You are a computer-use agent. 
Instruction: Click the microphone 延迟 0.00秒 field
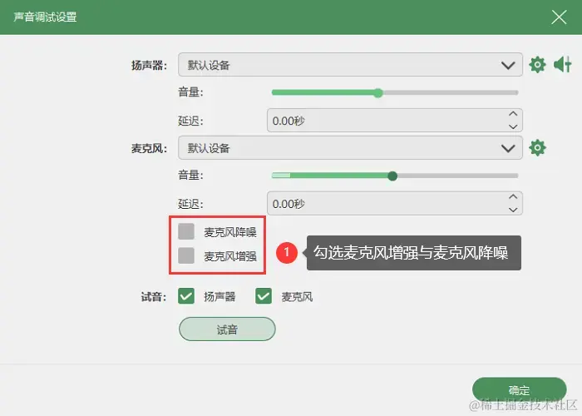click(395, 204)
